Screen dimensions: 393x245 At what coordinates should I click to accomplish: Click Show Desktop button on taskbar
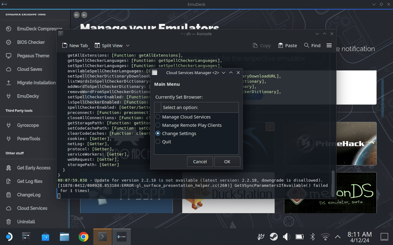coord(384,236)
